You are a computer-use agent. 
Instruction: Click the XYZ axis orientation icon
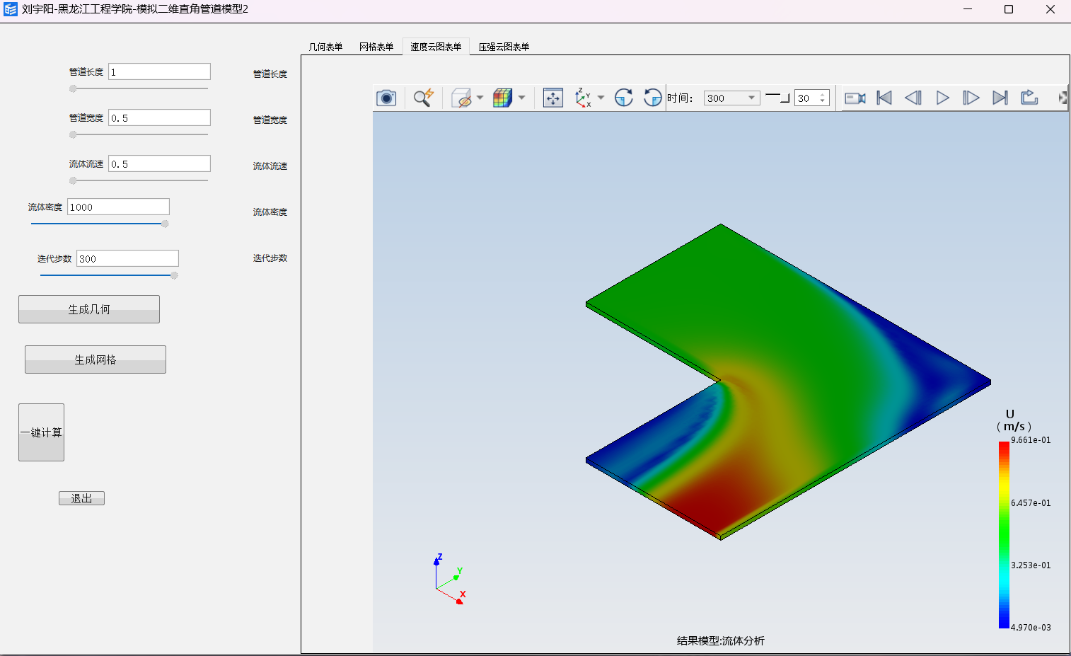[583, 98]
